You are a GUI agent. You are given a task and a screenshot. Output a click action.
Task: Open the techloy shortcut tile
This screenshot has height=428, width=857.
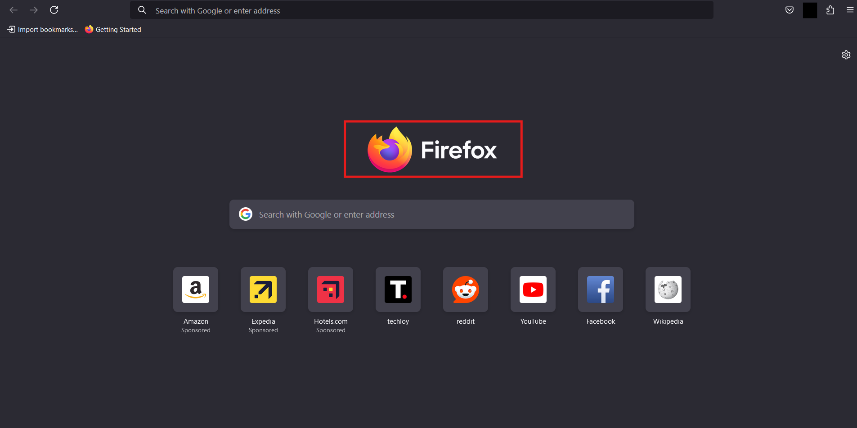398,290
